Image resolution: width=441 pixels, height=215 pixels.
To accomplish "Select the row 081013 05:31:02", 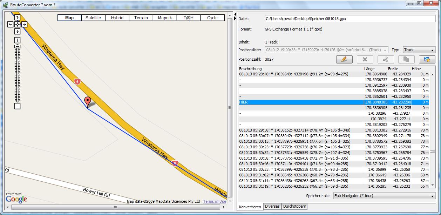I will 334,175.
